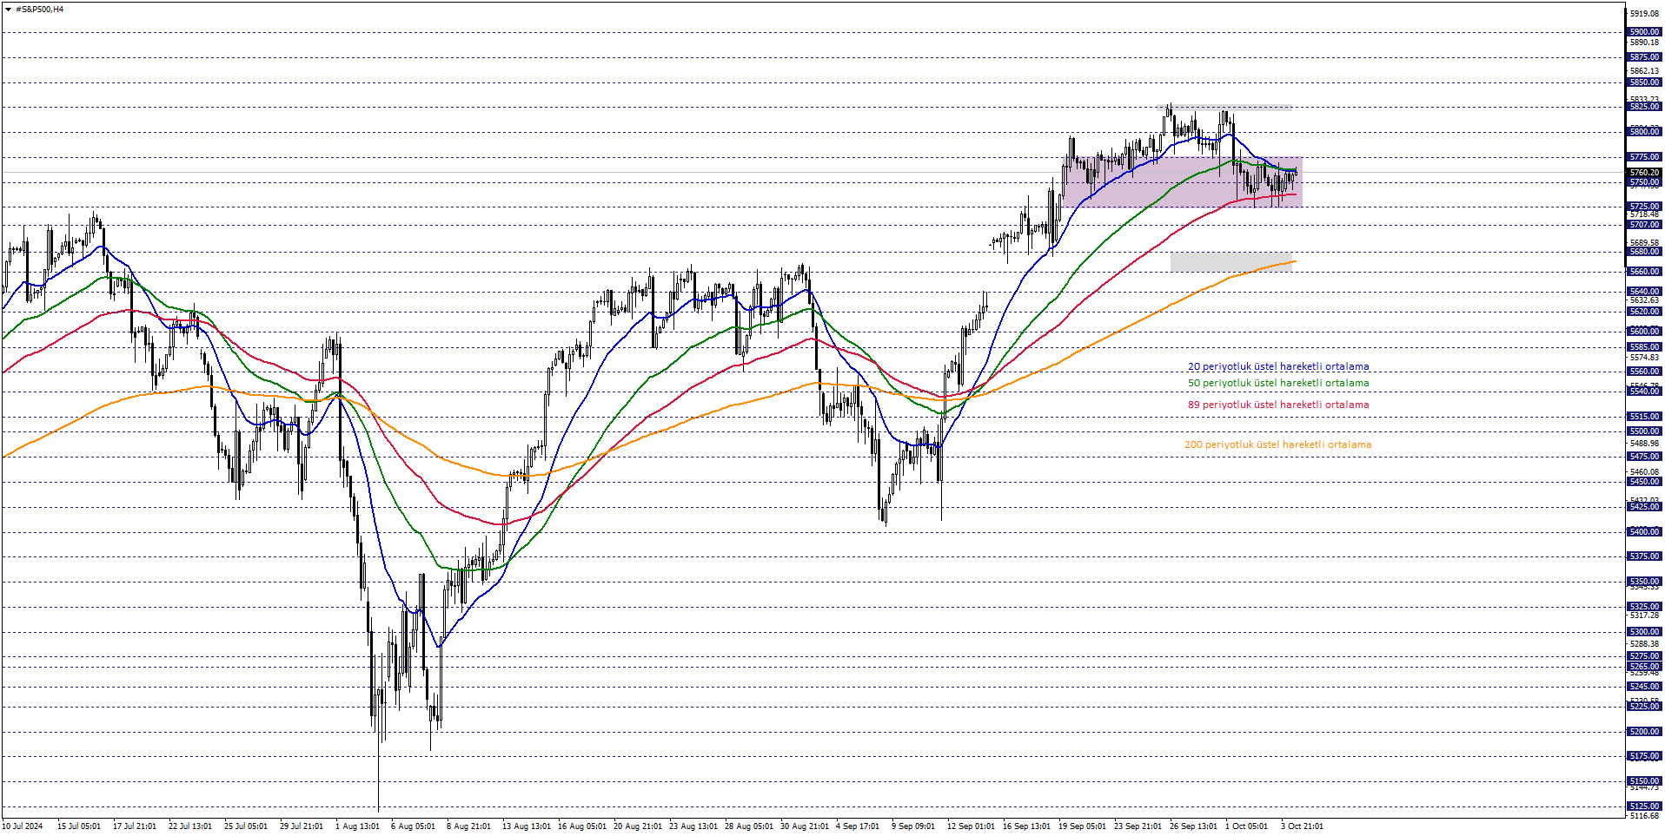Click the 16 Aug 05:01 time label
1665x836 pixels.
click(x=582, y=826)
